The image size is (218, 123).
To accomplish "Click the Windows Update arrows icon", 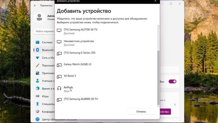I will pyautogui.click(x=37, y=119).
